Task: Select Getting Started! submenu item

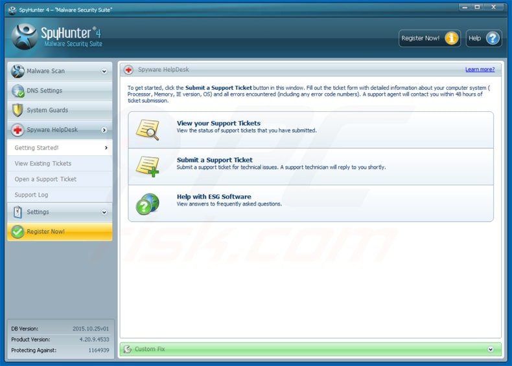Action: tap(60, 147)
